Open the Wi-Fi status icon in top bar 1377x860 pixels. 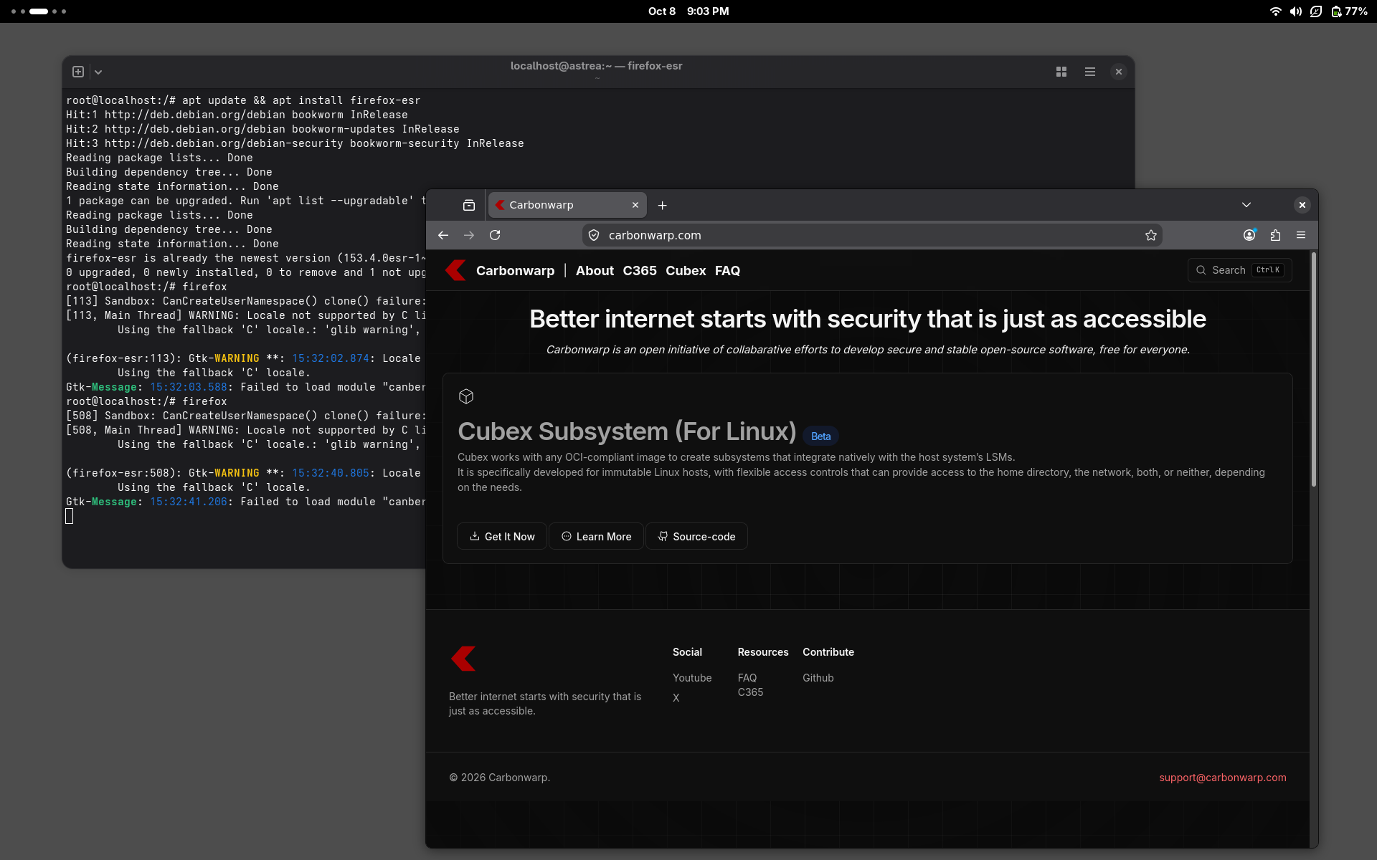1275,11
